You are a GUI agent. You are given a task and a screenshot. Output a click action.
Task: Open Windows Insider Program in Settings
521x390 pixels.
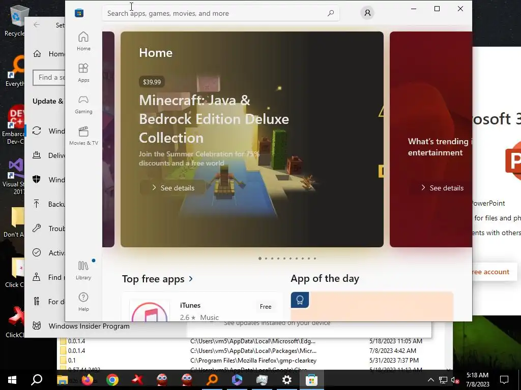point(81,326)
